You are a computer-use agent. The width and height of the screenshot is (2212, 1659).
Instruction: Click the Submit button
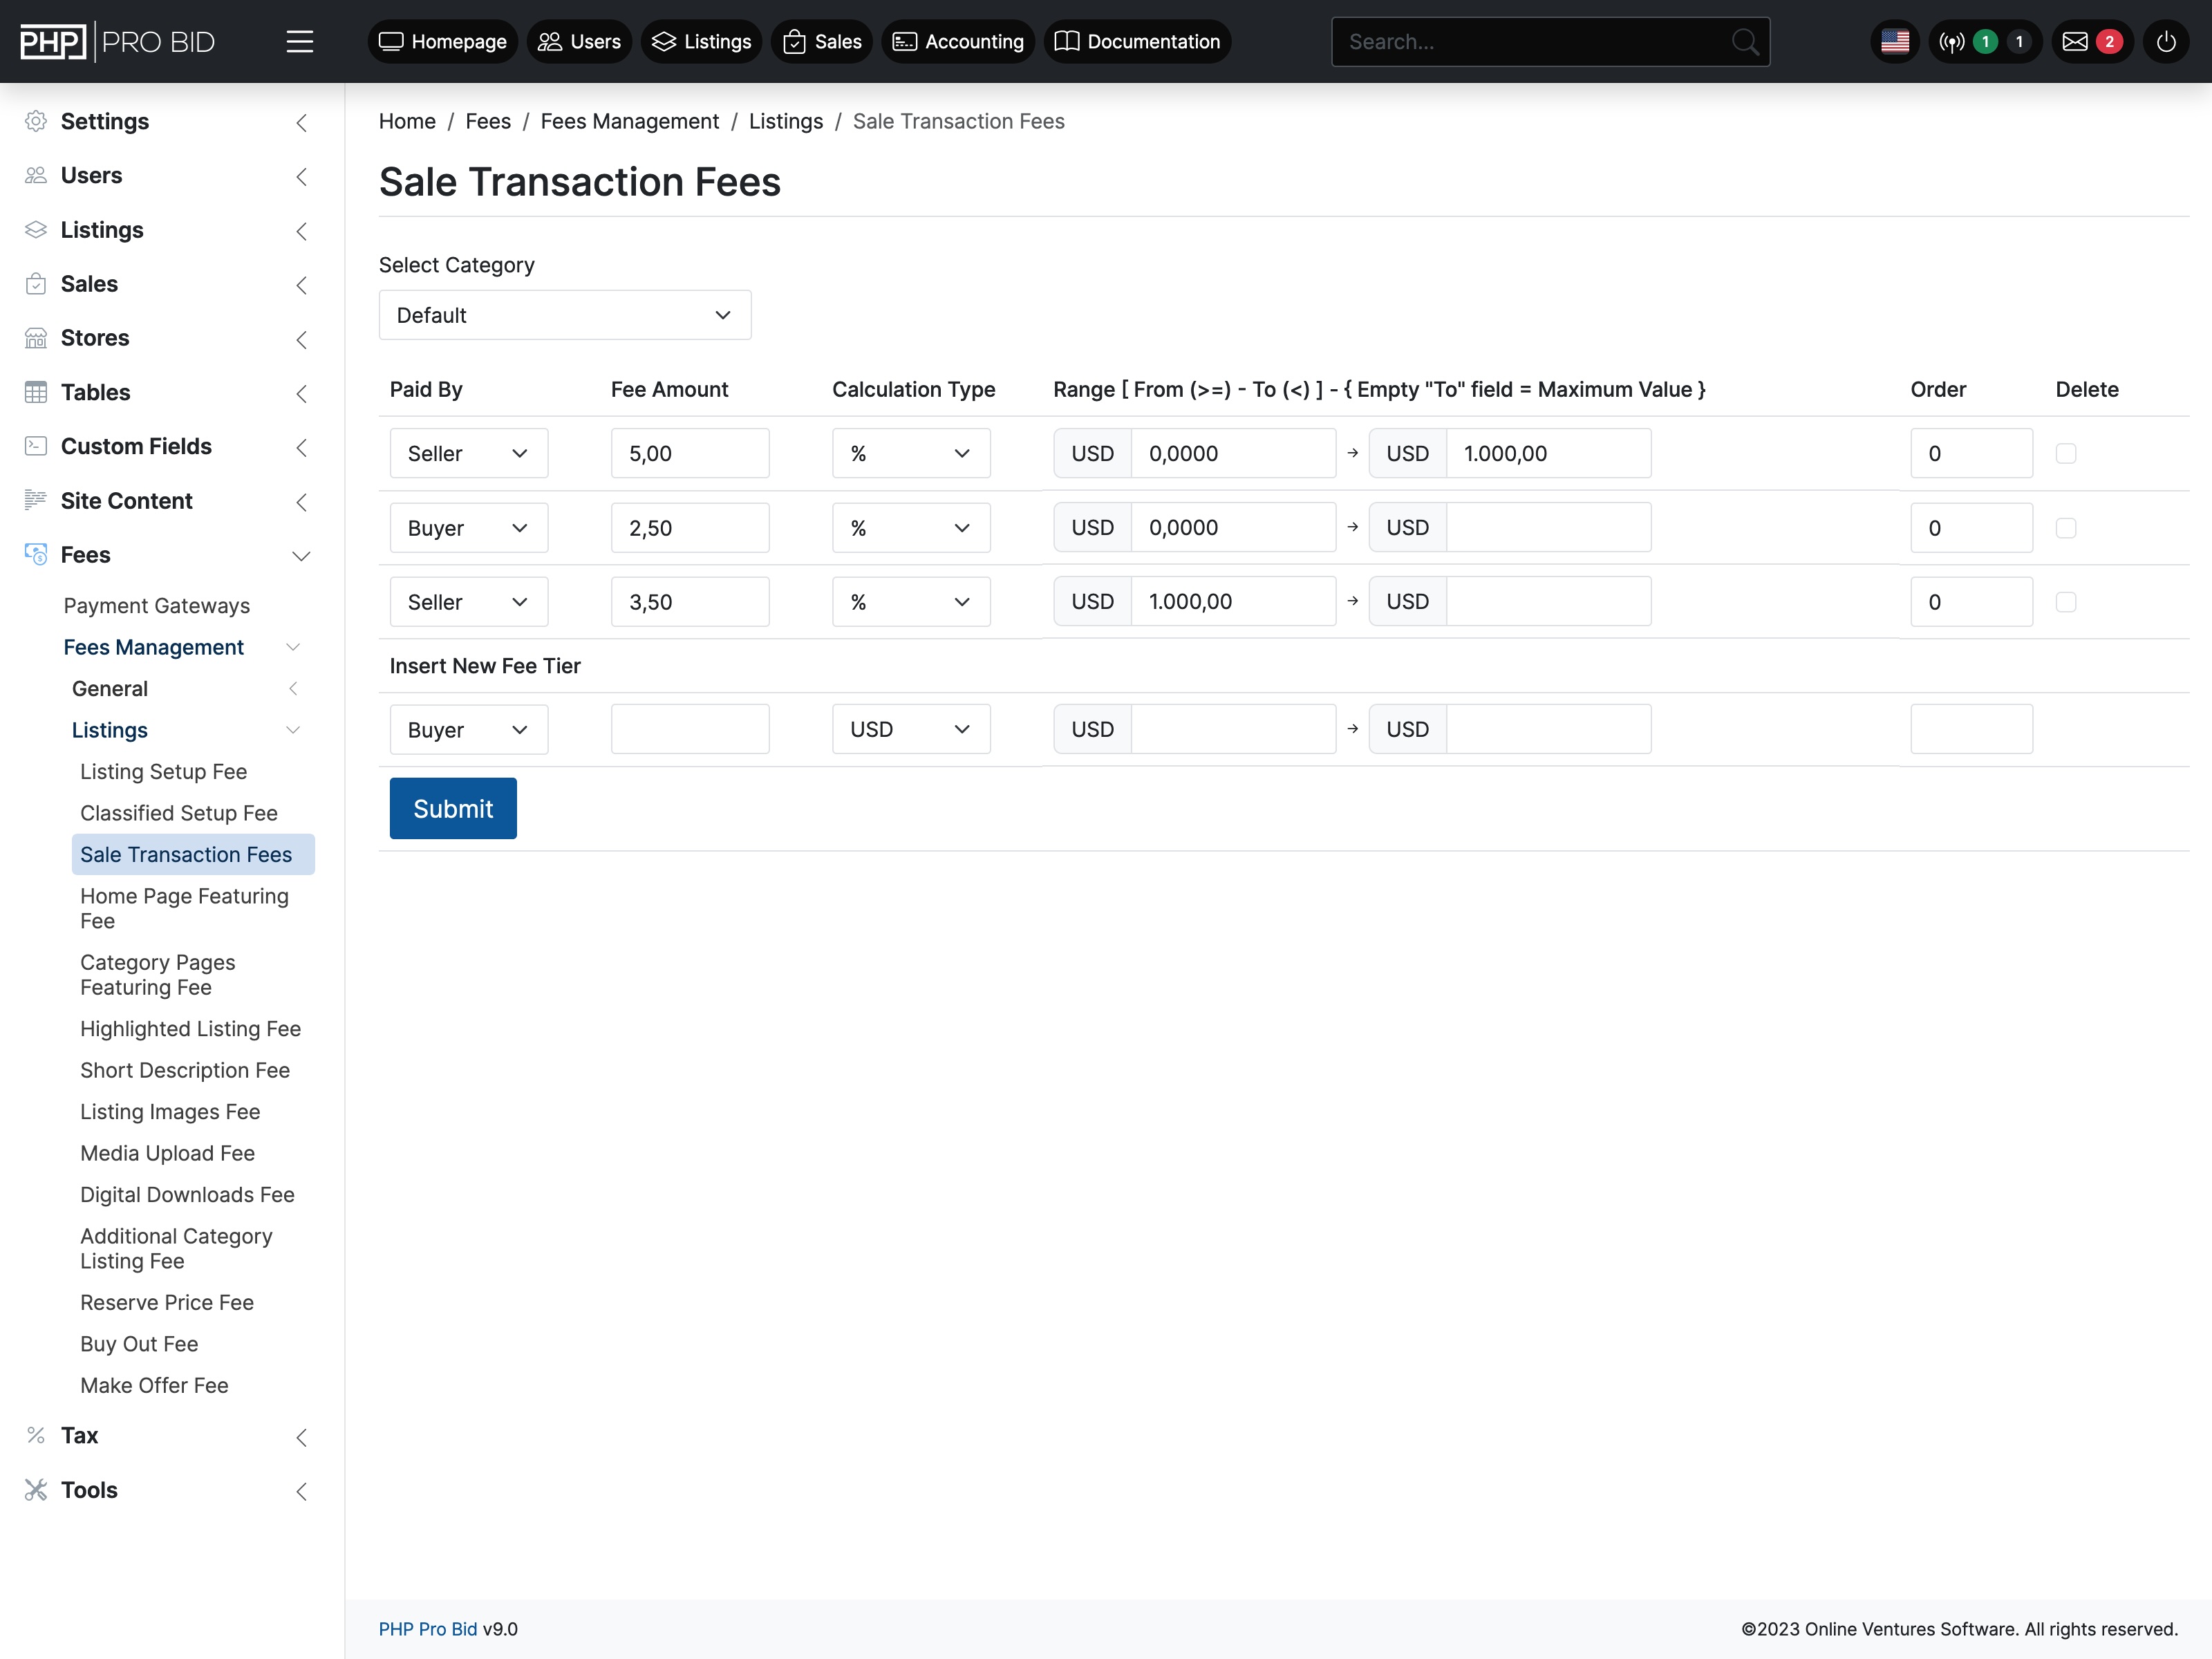click(452, 808)
